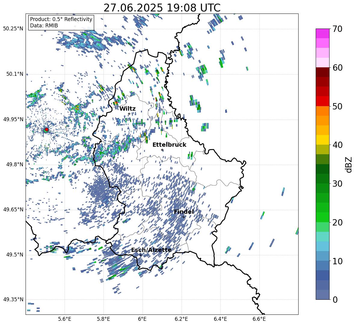Click the 49.5°N latitude label
This screenshot has height=325, width=356.
click(15, 255)
